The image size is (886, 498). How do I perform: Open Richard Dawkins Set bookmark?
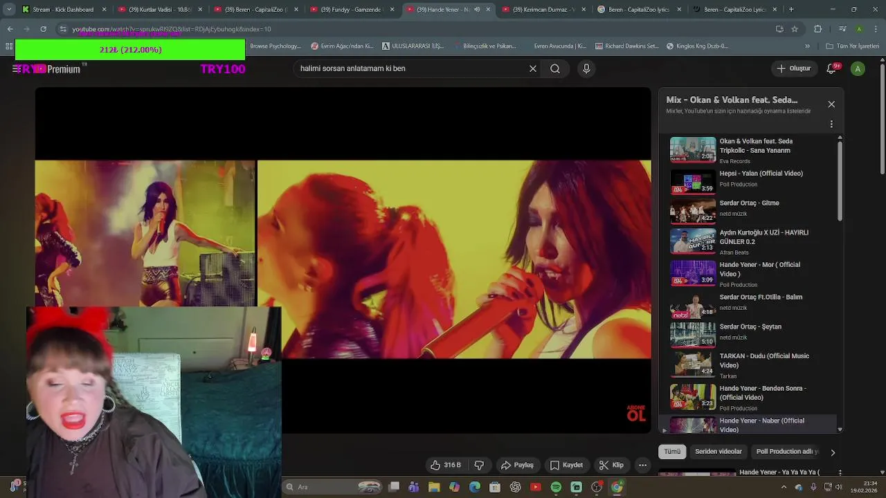(x=626, y=46)
